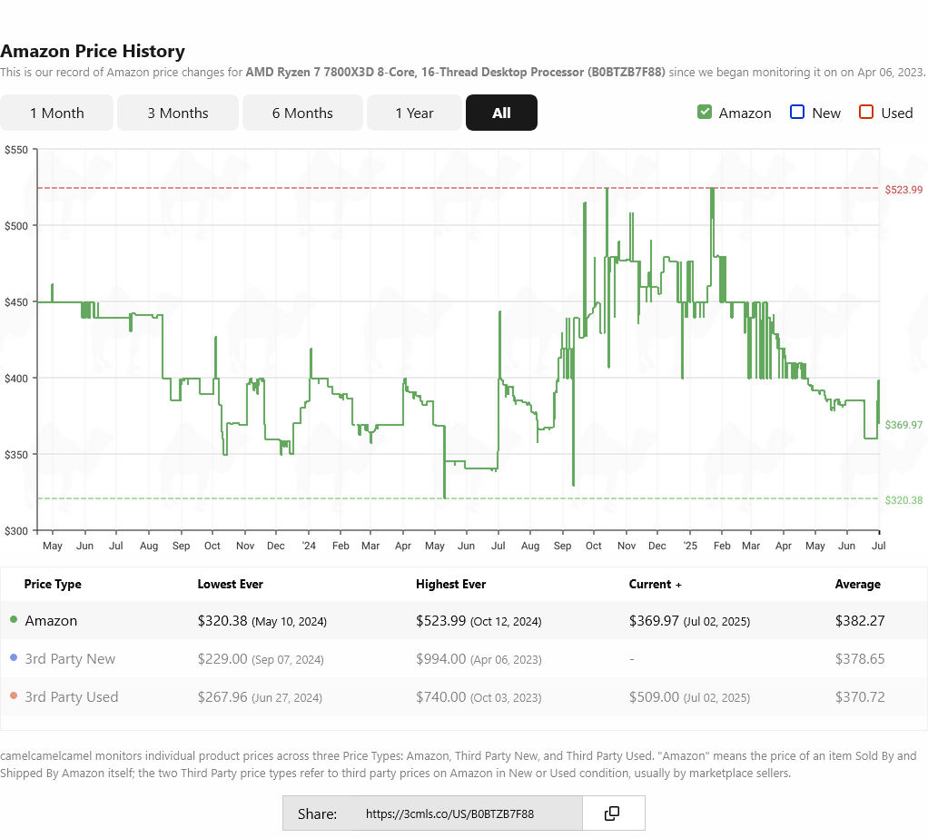Click 3rd Party Used average $370.72
This screenshot has height=838, width=928.
click(860, 697)
